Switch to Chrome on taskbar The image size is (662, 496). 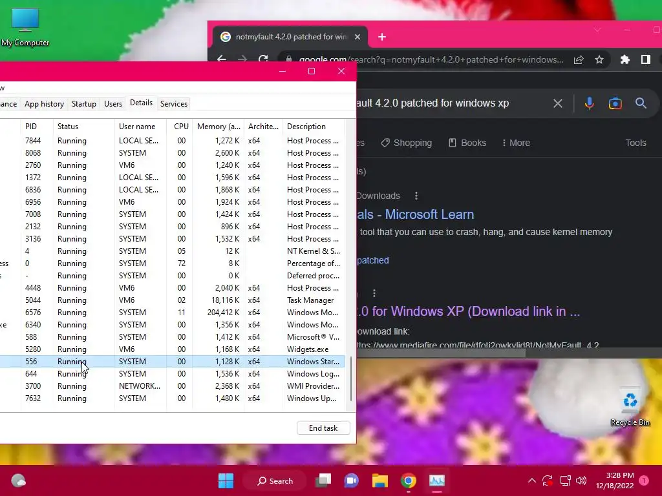tap(409, 480)
